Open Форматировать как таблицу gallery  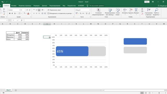click(x=110, y=12)
